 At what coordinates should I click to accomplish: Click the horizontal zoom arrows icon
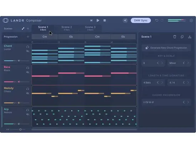click(x=8, y=129)
